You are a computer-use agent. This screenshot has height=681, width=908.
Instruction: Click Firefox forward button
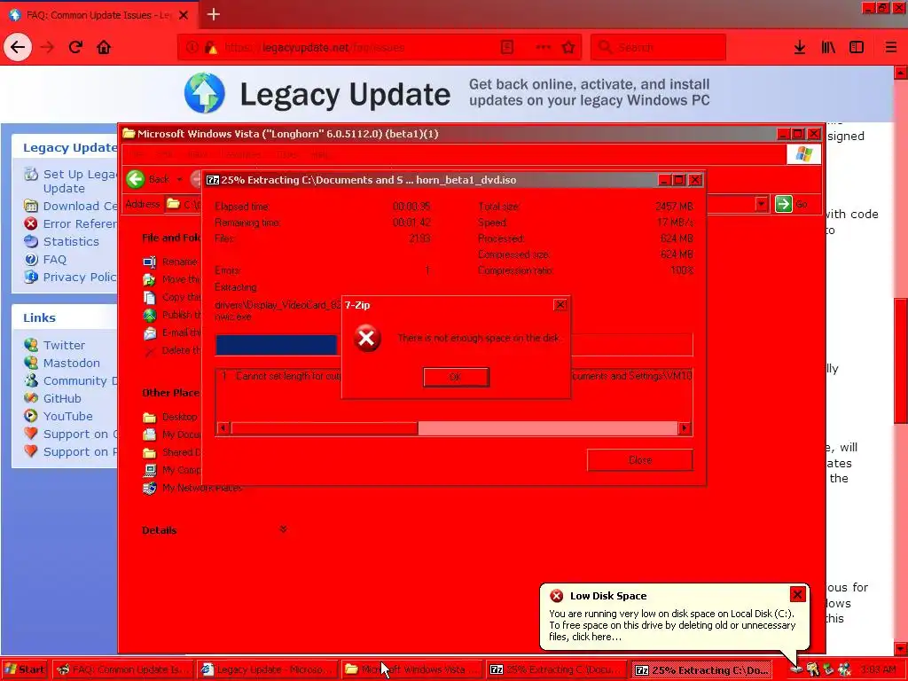coord(47,47)
